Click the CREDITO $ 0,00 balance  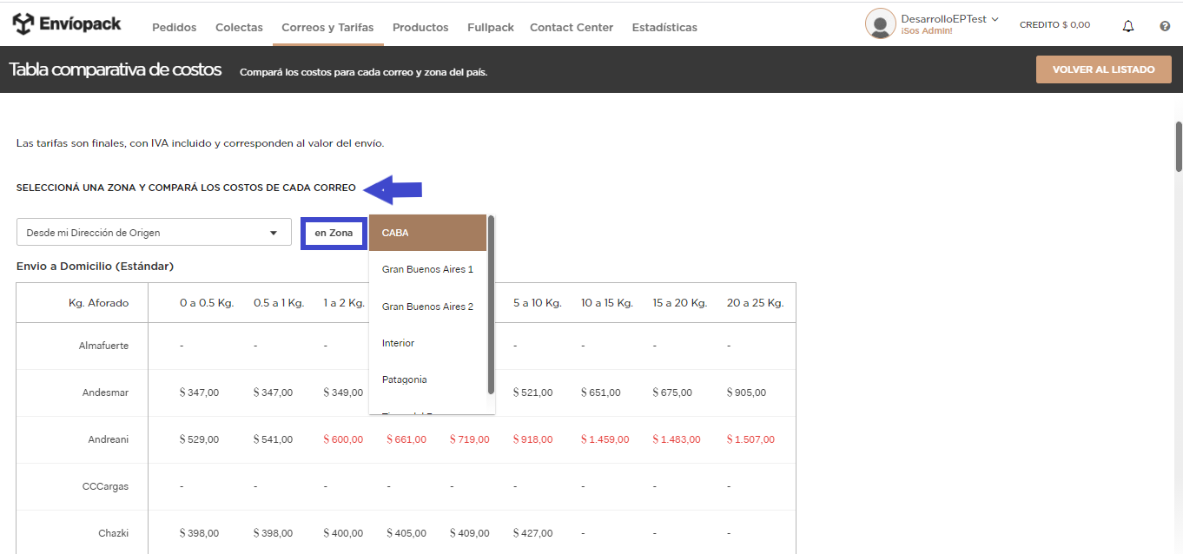(x=1054, y=25)
